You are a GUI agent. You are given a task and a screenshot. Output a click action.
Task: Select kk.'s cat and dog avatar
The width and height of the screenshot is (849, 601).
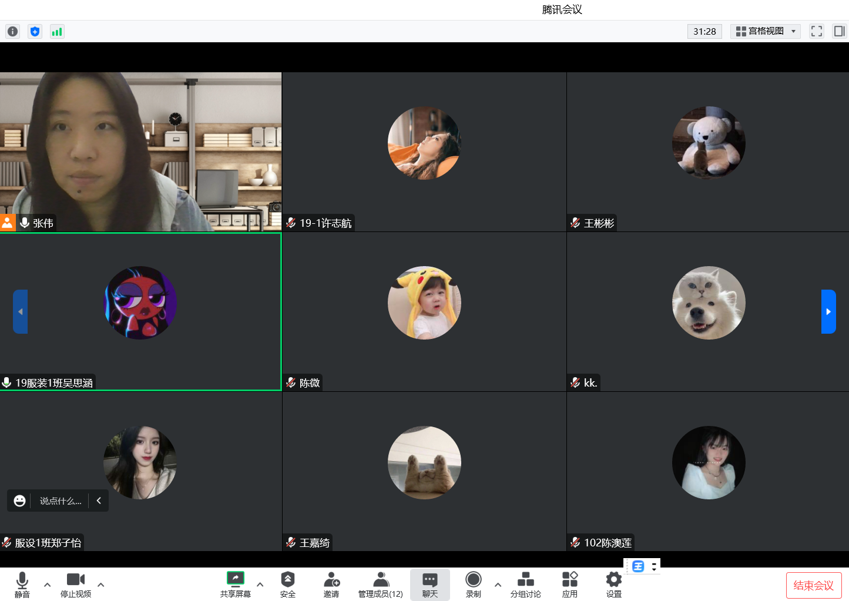point(709,303)
